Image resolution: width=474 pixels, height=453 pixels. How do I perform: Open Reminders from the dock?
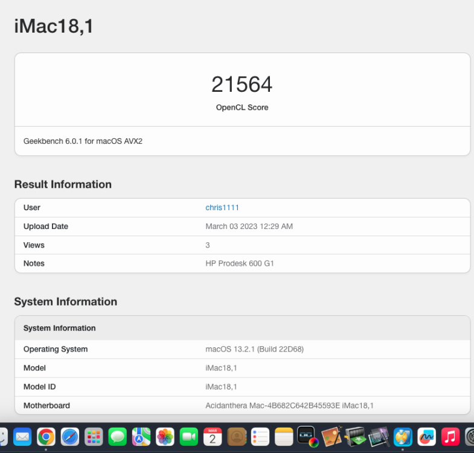pos(260,437)
